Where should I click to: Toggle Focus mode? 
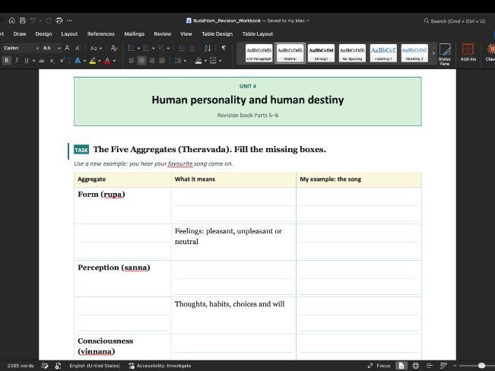tap(379, 366)
